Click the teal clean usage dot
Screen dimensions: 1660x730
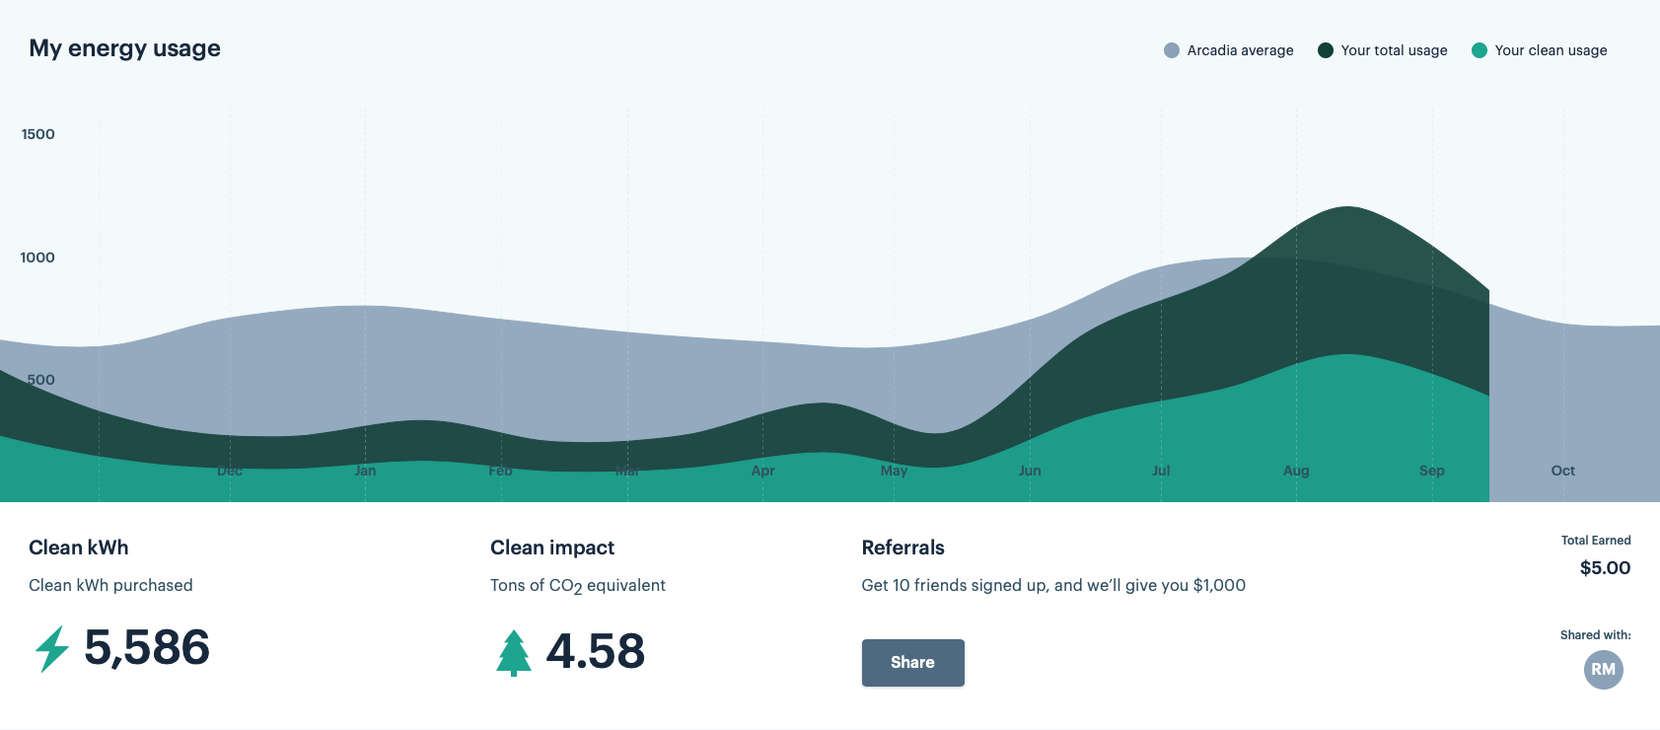tap(1480, 50)
